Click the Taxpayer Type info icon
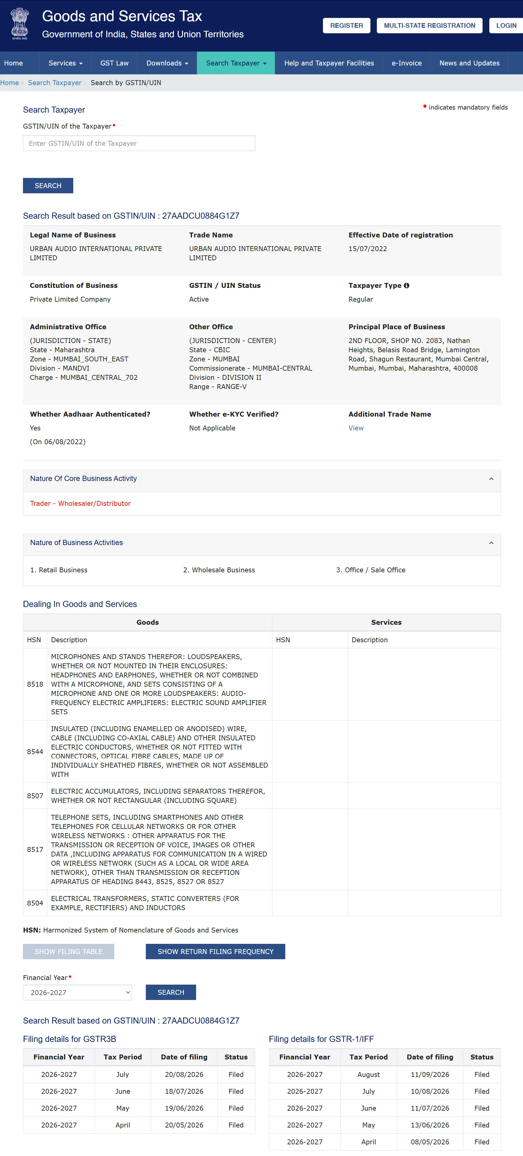This screenshot has width=523, height=1156. tap(406, 285)
